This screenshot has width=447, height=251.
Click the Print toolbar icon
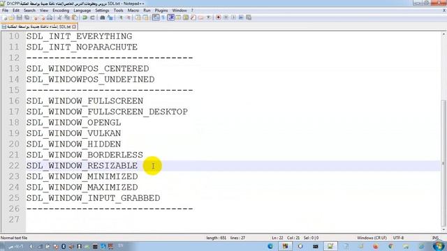pyautogui.click(x=50, y=17)
